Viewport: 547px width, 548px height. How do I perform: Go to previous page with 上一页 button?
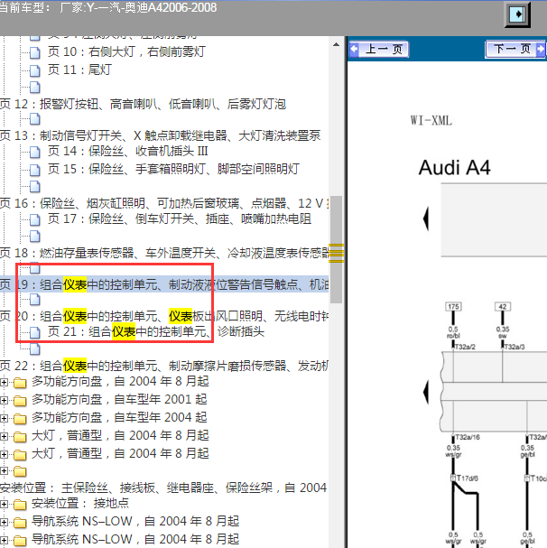click(x=379, y=49)
